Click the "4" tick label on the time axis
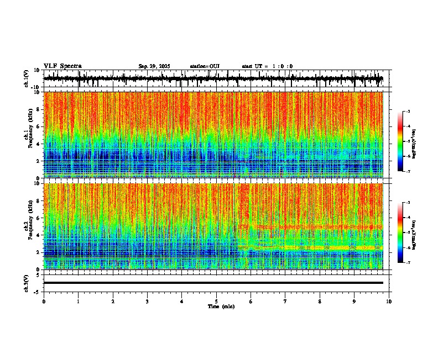The width and height of the screenshot is (438, 338). click(x=182, y=302)
